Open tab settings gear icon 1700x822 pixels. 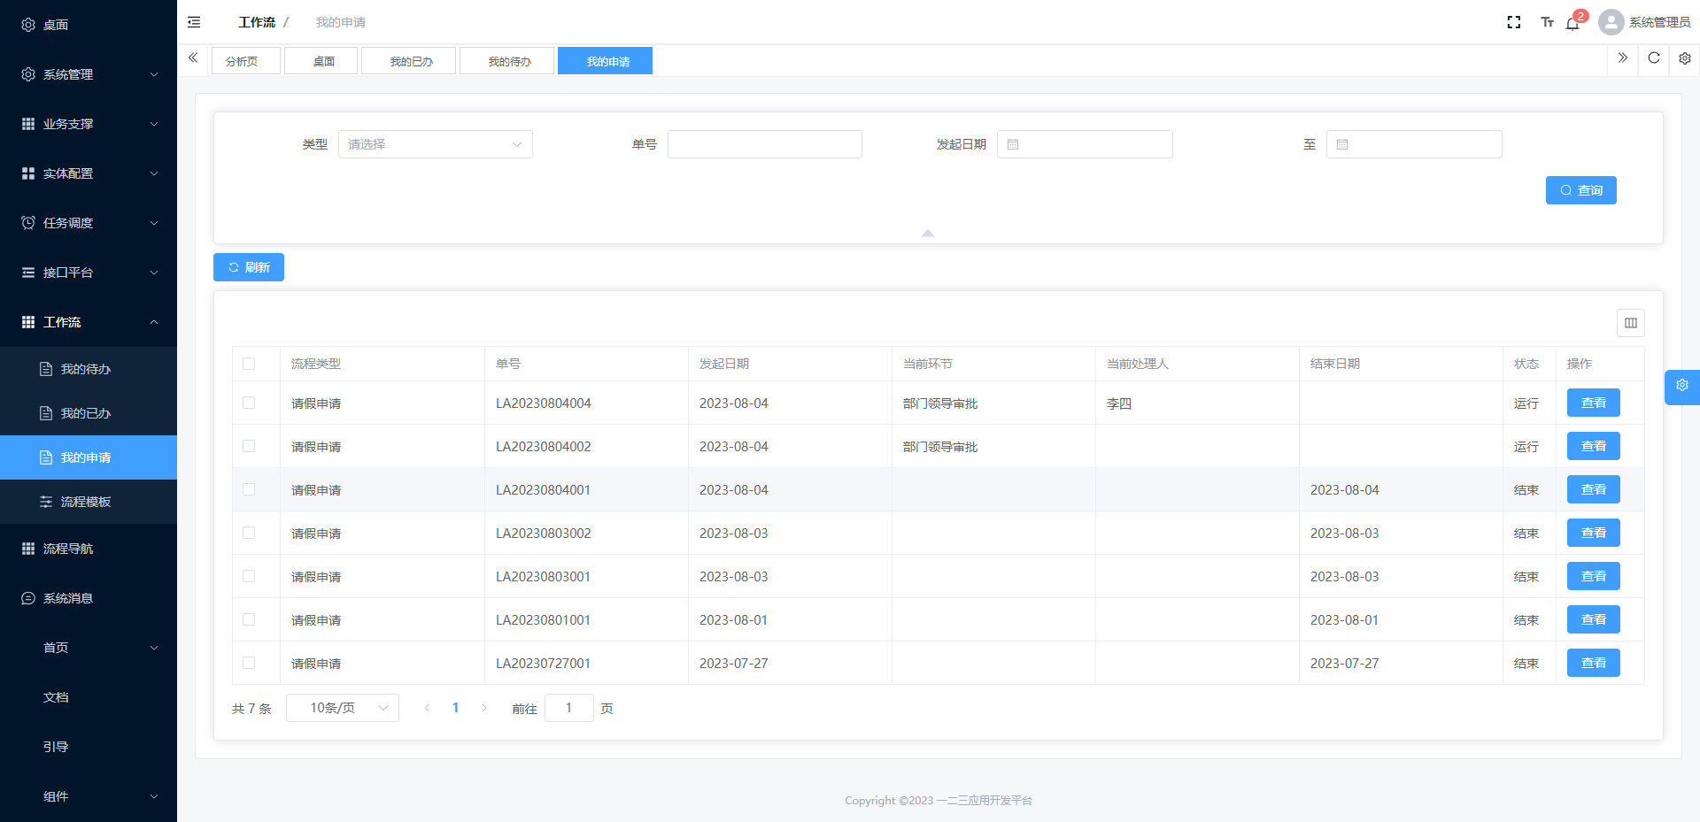click(x=1685, y=58)
